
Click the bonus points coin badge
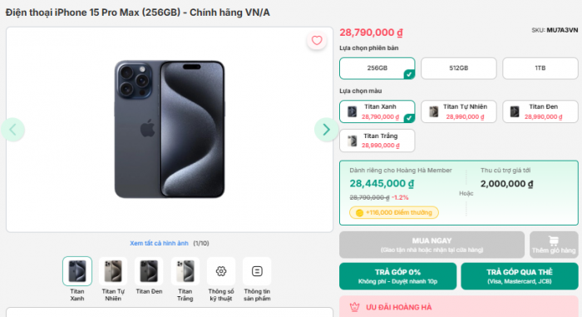(x=394, y=212)
